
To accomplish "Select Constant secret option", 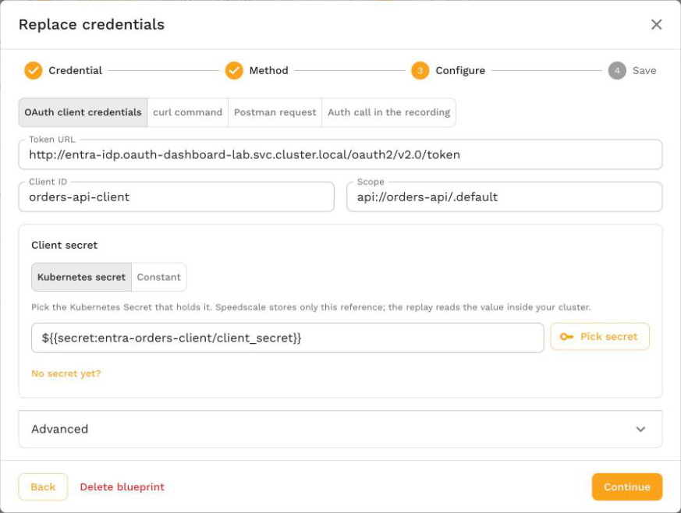I will pyautogui.click(x=159, y=277).
